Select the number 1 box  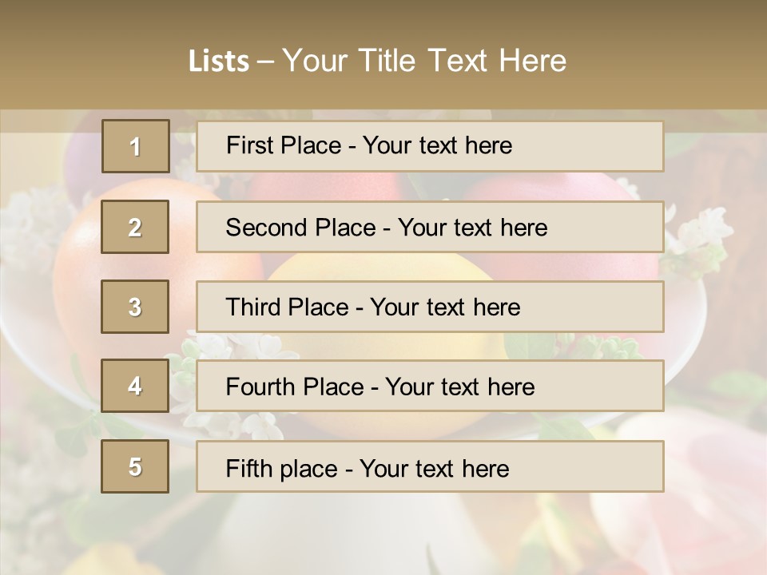tap(136, 146)
